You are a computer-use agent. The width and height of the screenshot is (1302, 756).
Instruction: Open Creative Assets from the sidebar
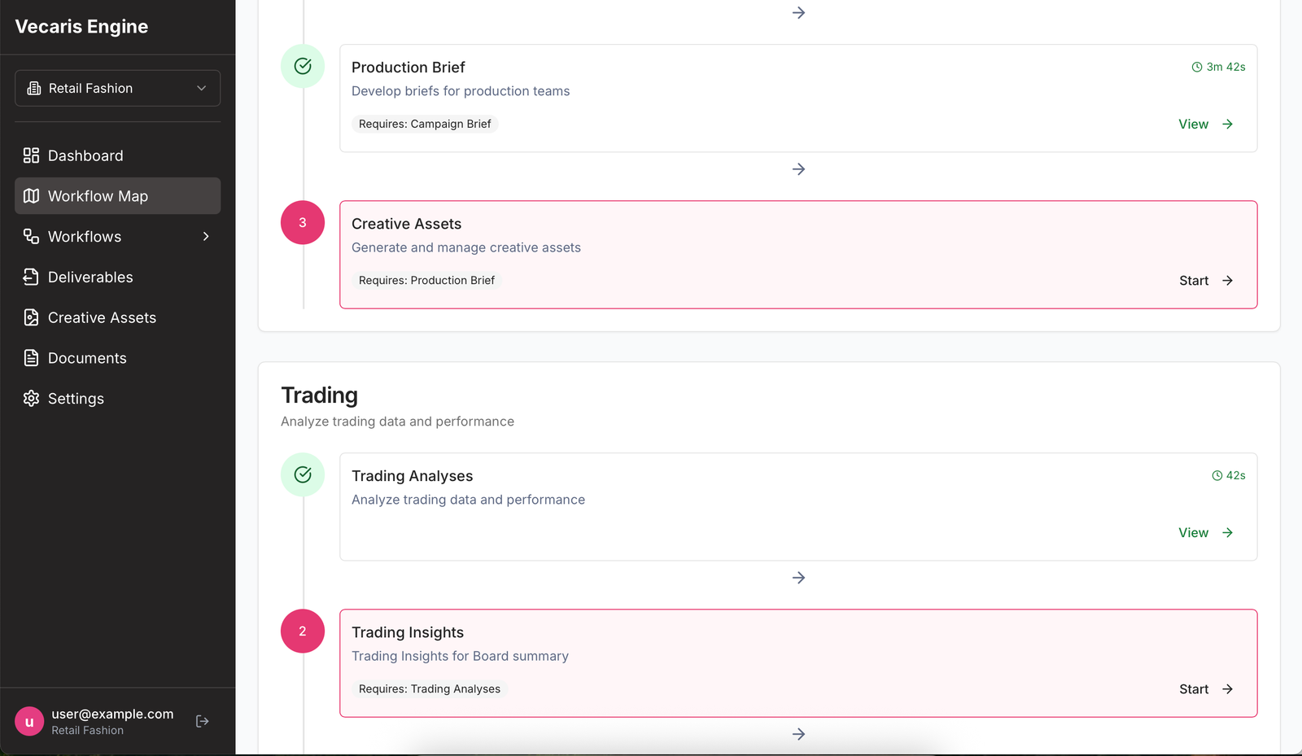(102, 318)
